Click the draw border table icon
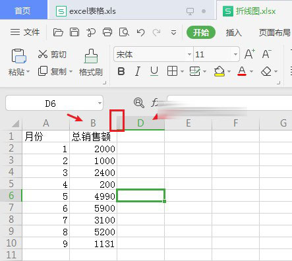 (194, 71)
